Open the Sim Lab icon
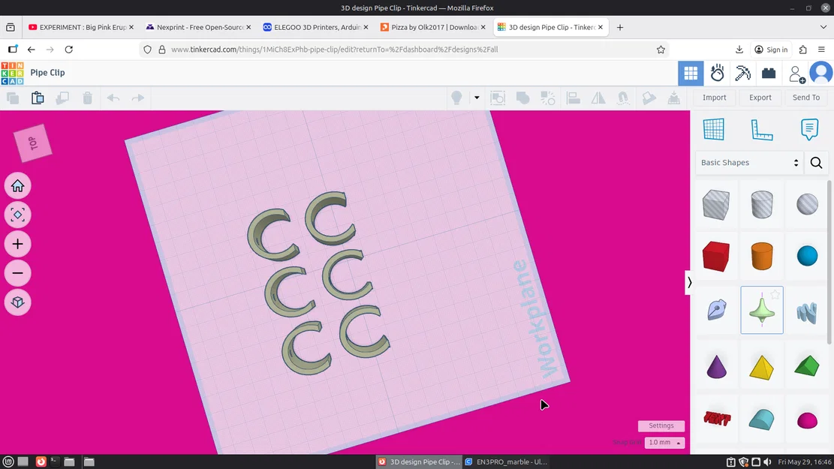Screen dimensions: 834x469 [717, 74]
